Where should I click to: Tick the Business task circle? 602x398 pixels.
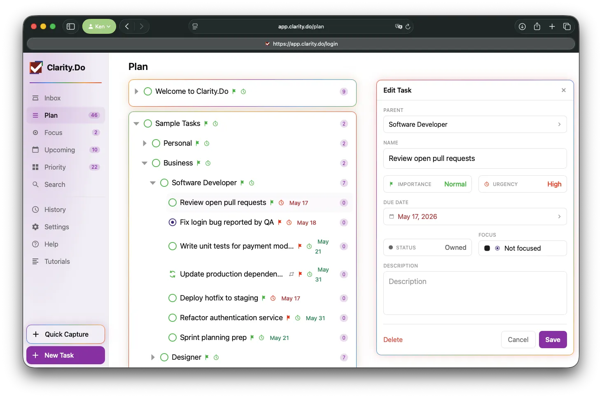click(156, 163)
